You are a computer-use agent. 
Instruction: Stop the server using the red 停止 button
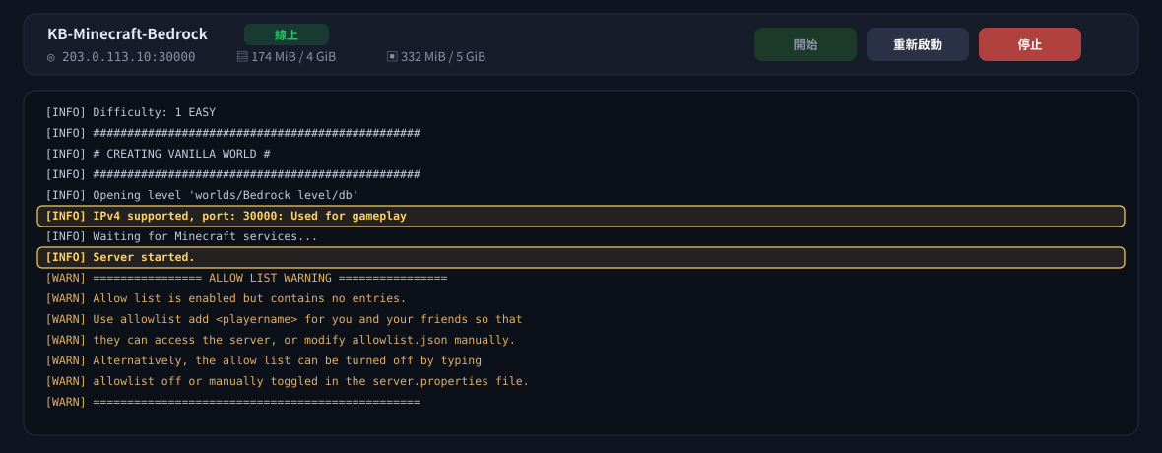[1029, 44]
